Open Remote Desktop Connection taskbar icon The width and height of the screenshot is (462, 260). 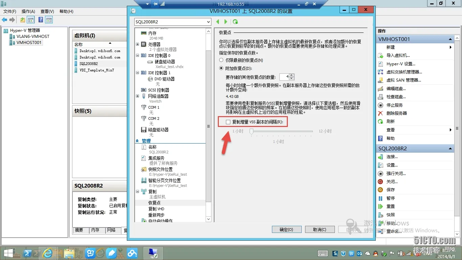click(x=153, y=253)
